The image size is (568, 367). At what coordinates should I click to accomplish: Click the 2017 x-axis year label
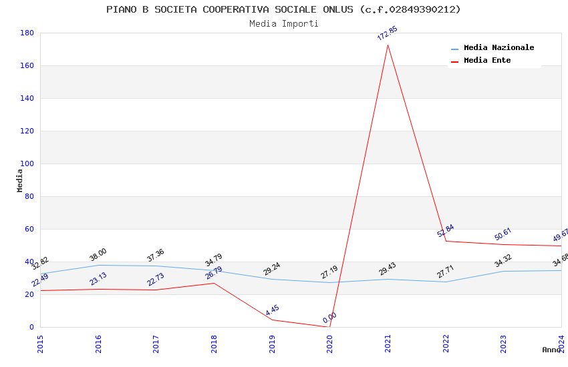point(156,344)
